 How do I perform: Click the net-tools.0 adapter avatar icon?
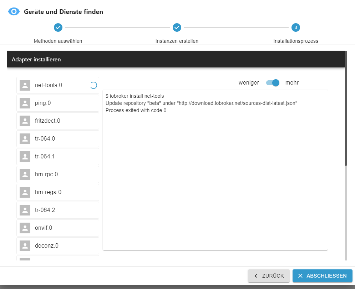click(25, 85)
